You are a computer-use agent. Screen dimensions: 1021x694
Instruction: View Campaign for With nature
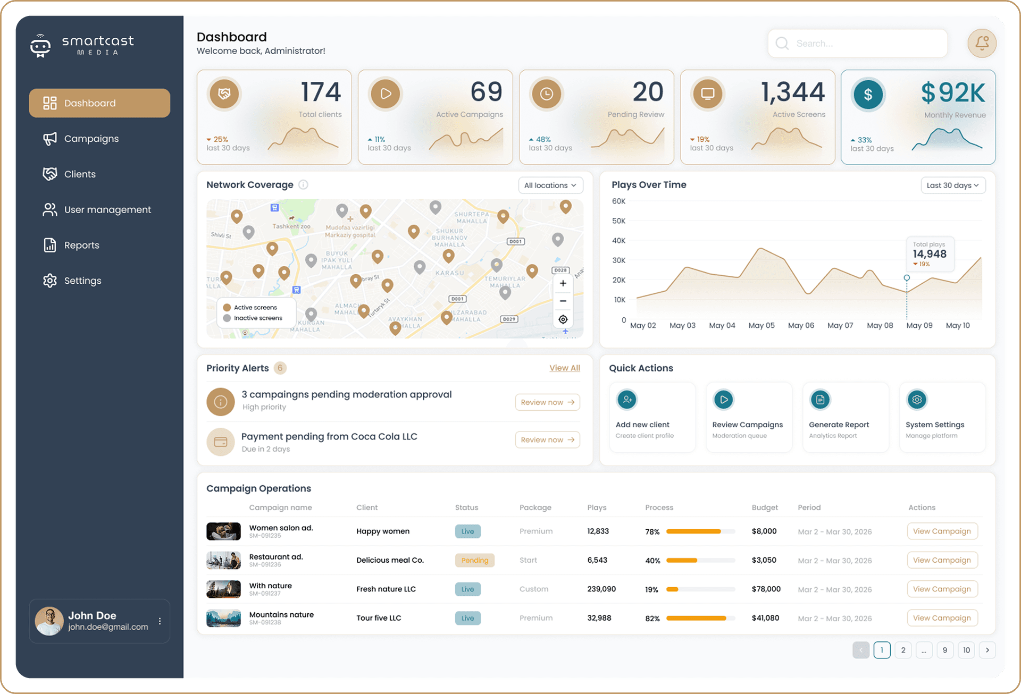tap(942, 589)
